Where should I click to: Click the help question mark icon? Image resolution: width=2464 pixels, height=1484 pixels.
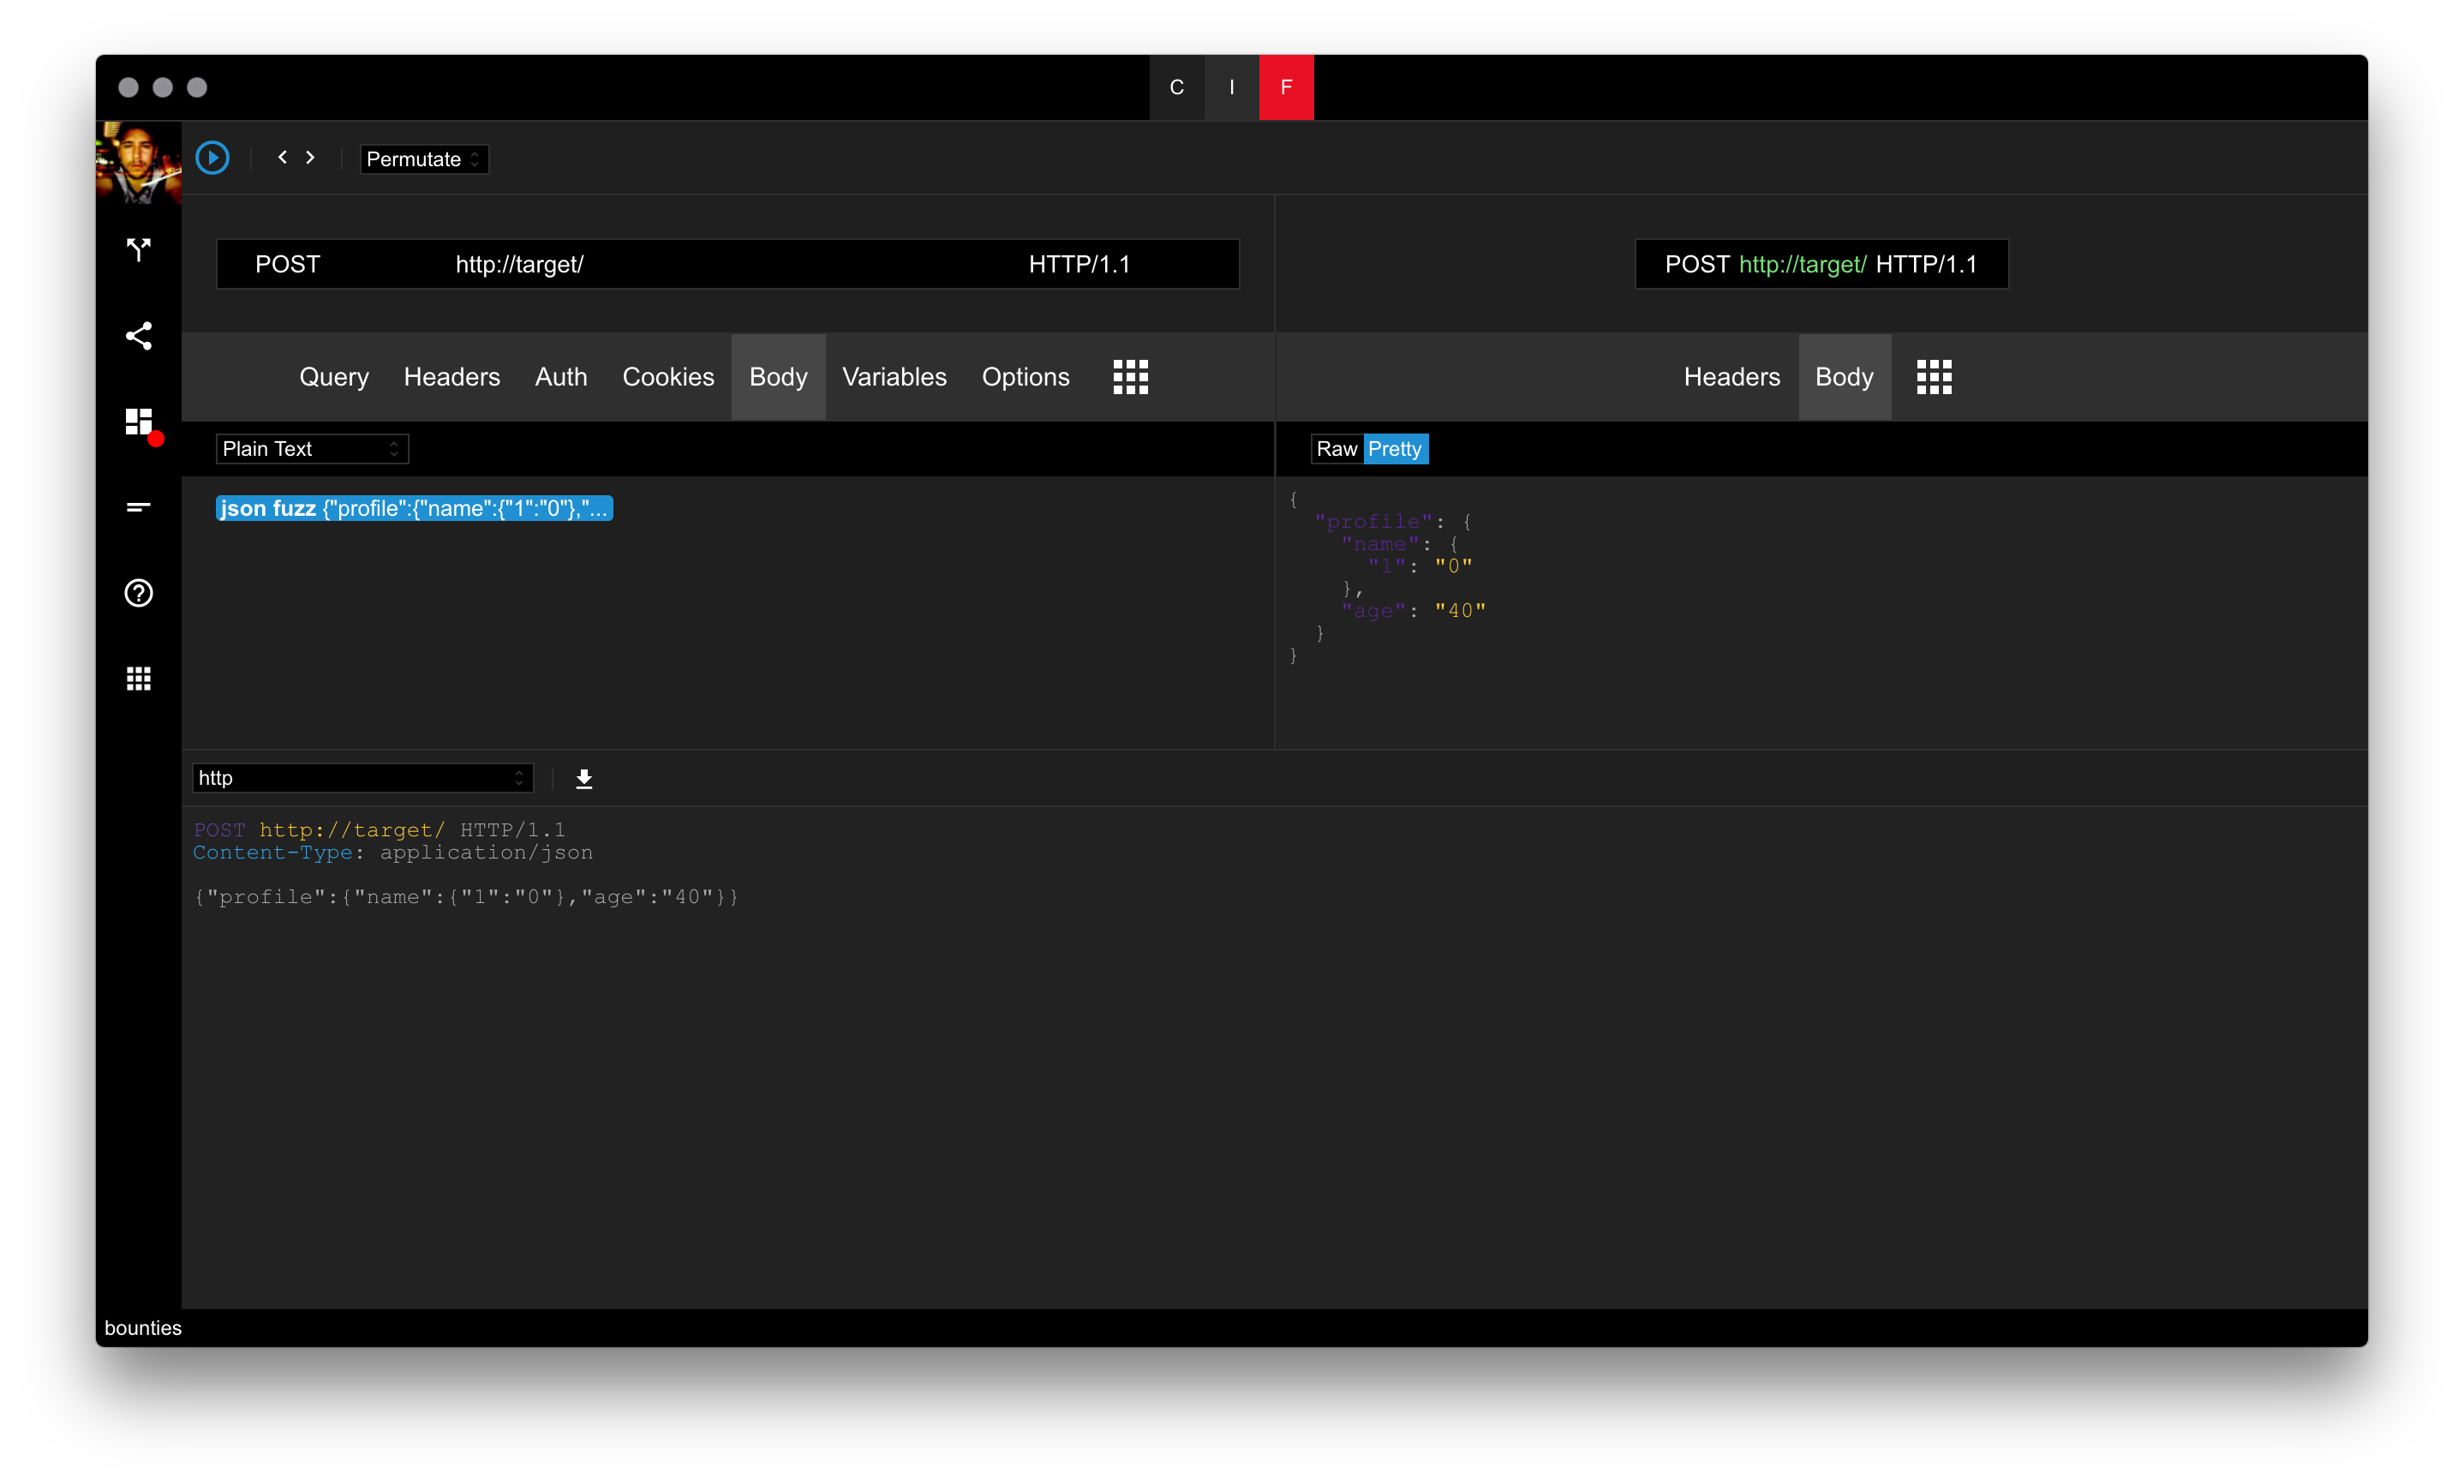pyautogui.click(x=138, y=593)
